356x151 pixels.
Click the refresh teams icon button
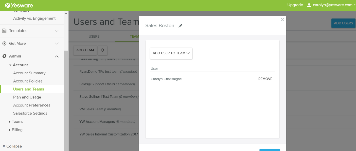pyautogui.click(x=102, y=50)
